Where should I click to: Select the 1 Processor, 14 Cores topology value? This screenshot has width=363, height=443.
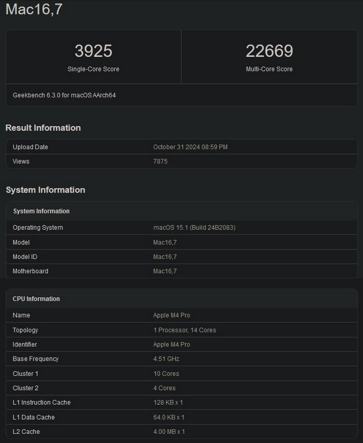[x=185, y=330]
